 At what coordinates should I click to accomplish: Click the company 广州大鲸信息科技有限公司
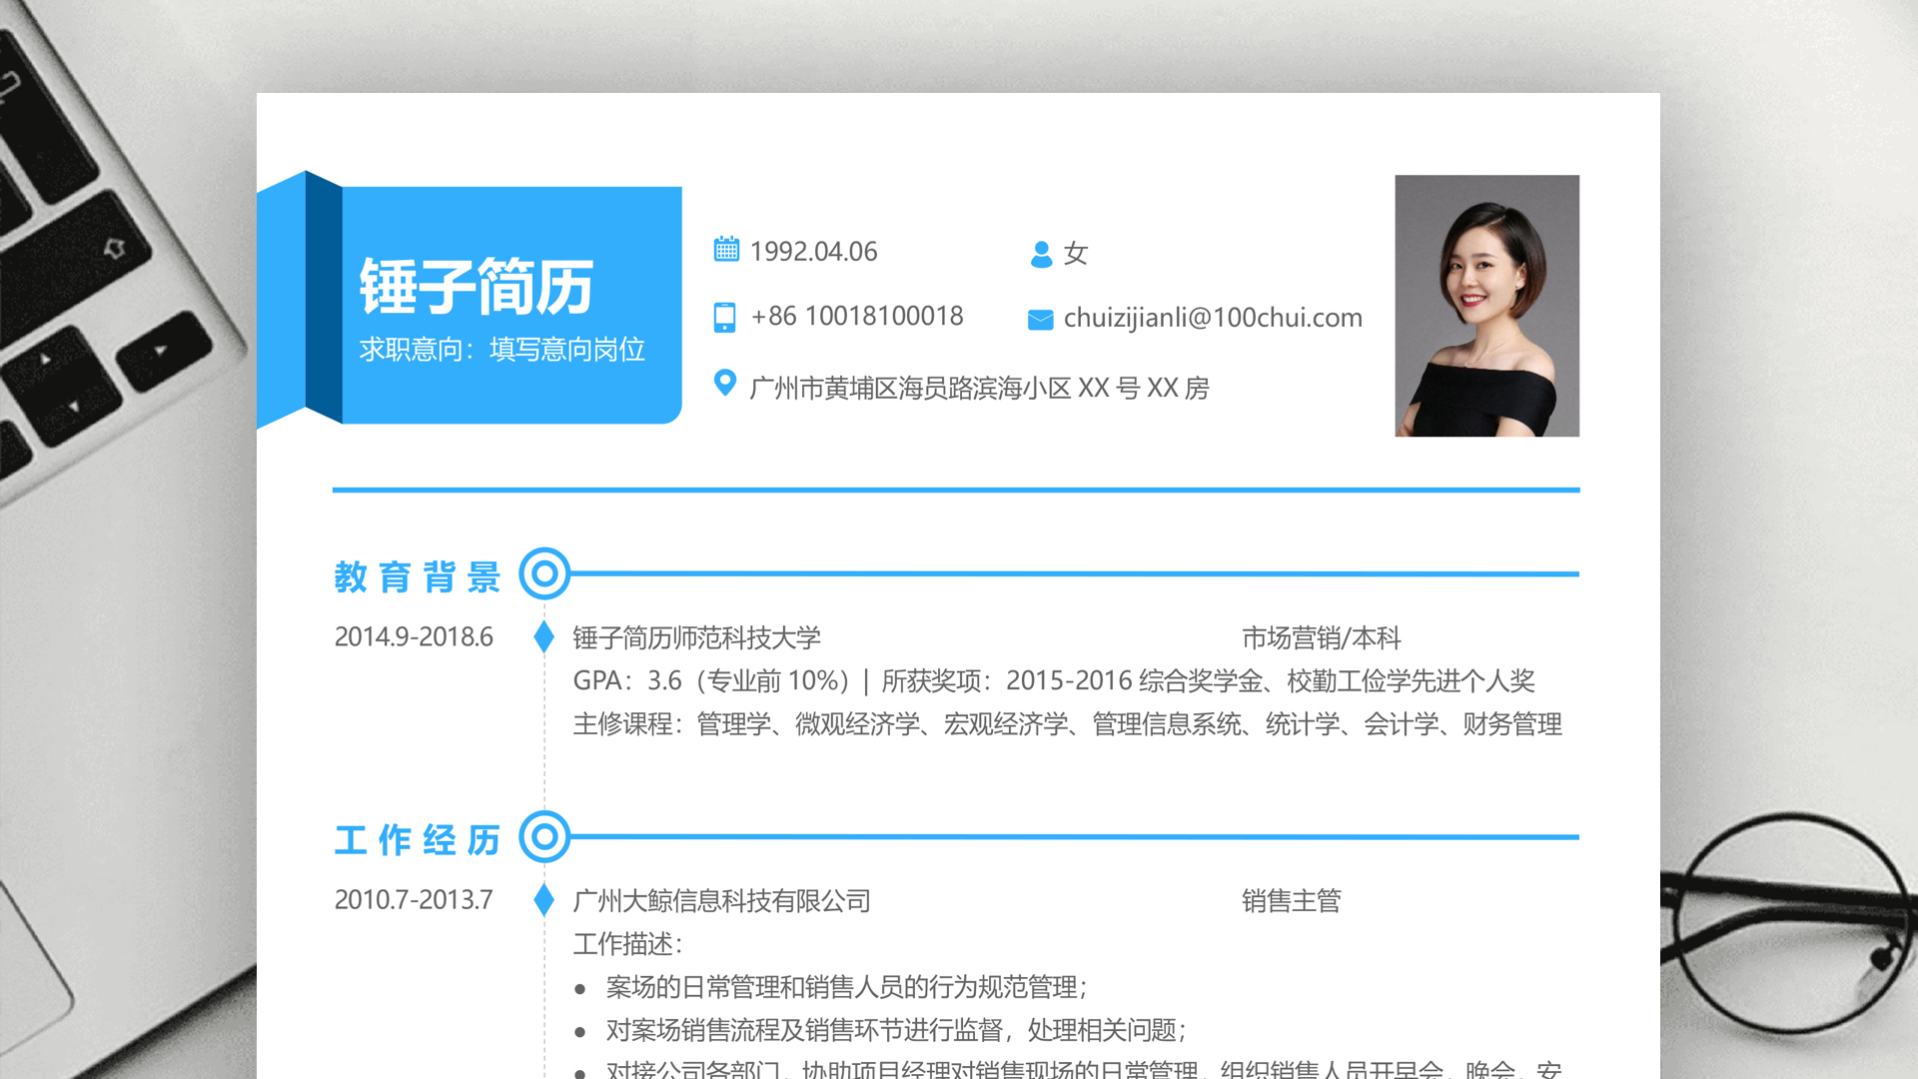[x=721, y=900]
